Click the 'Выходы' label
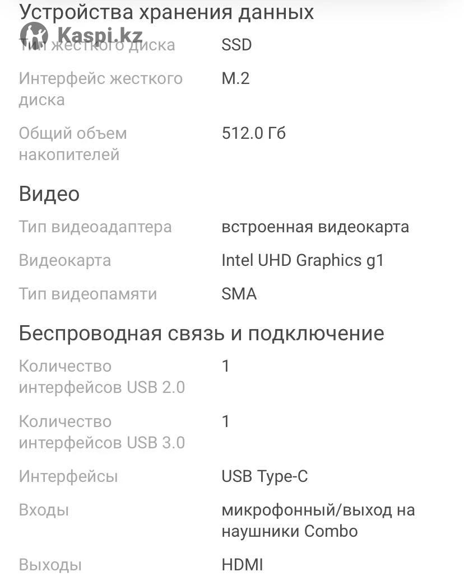Image resolution: width=464 pixels, height=586 pixels. (50, 565)
